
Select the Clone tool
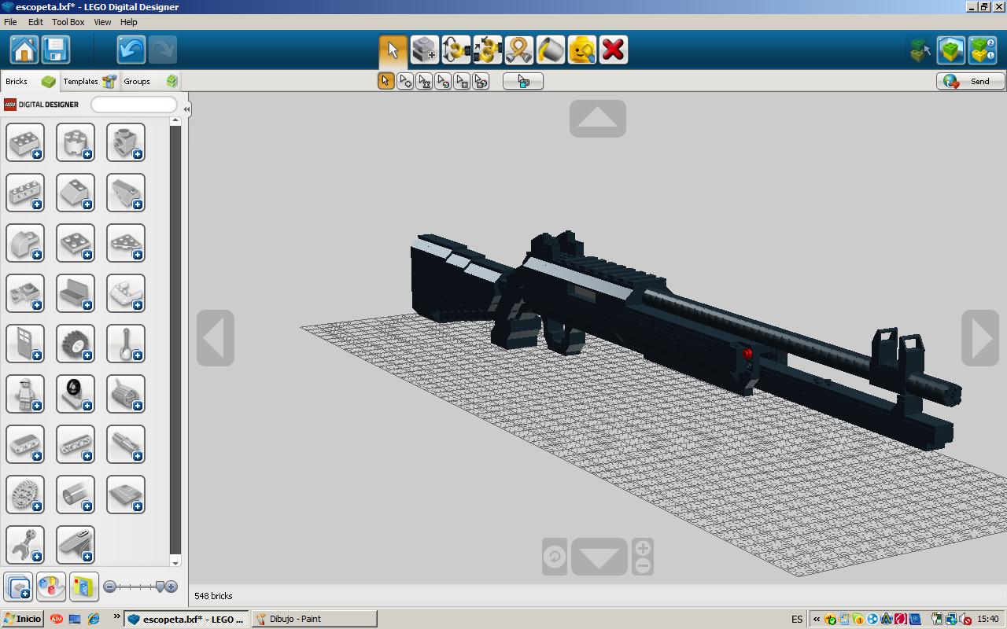click(424, 49)
